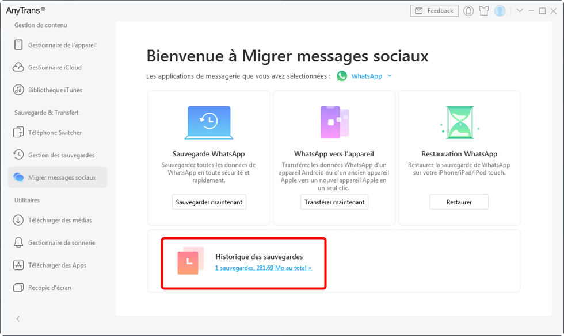Viewport: 564px width, 336px height.
Task: Click the Restauration WhatsApp card title
Action: (459, 154)
